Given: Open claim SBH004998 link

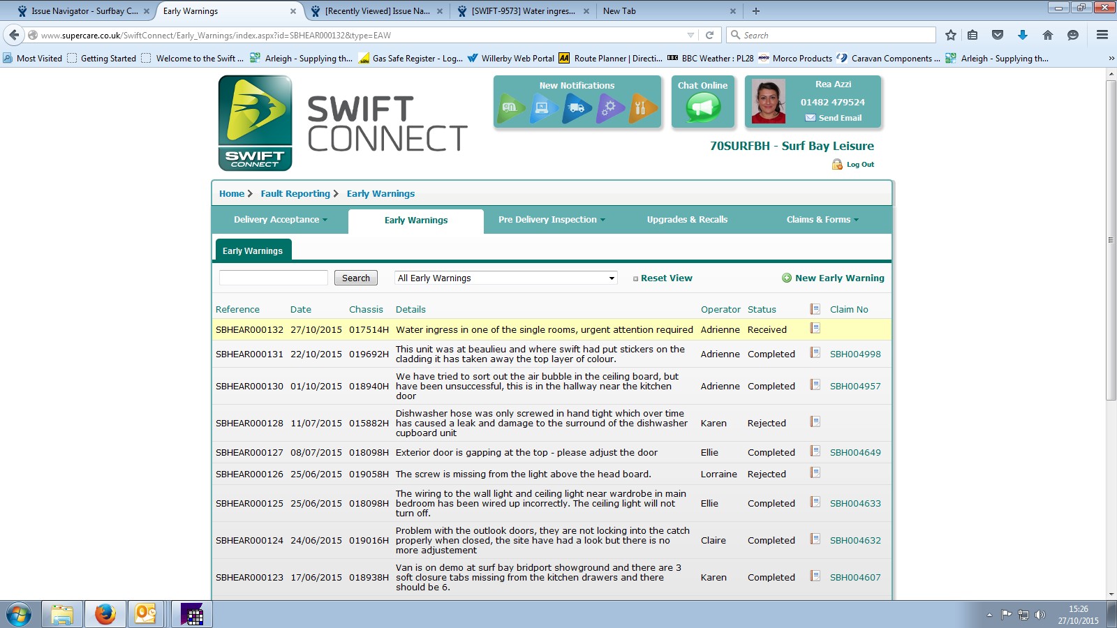Looking at the screenshot, I should pos(855,354).
